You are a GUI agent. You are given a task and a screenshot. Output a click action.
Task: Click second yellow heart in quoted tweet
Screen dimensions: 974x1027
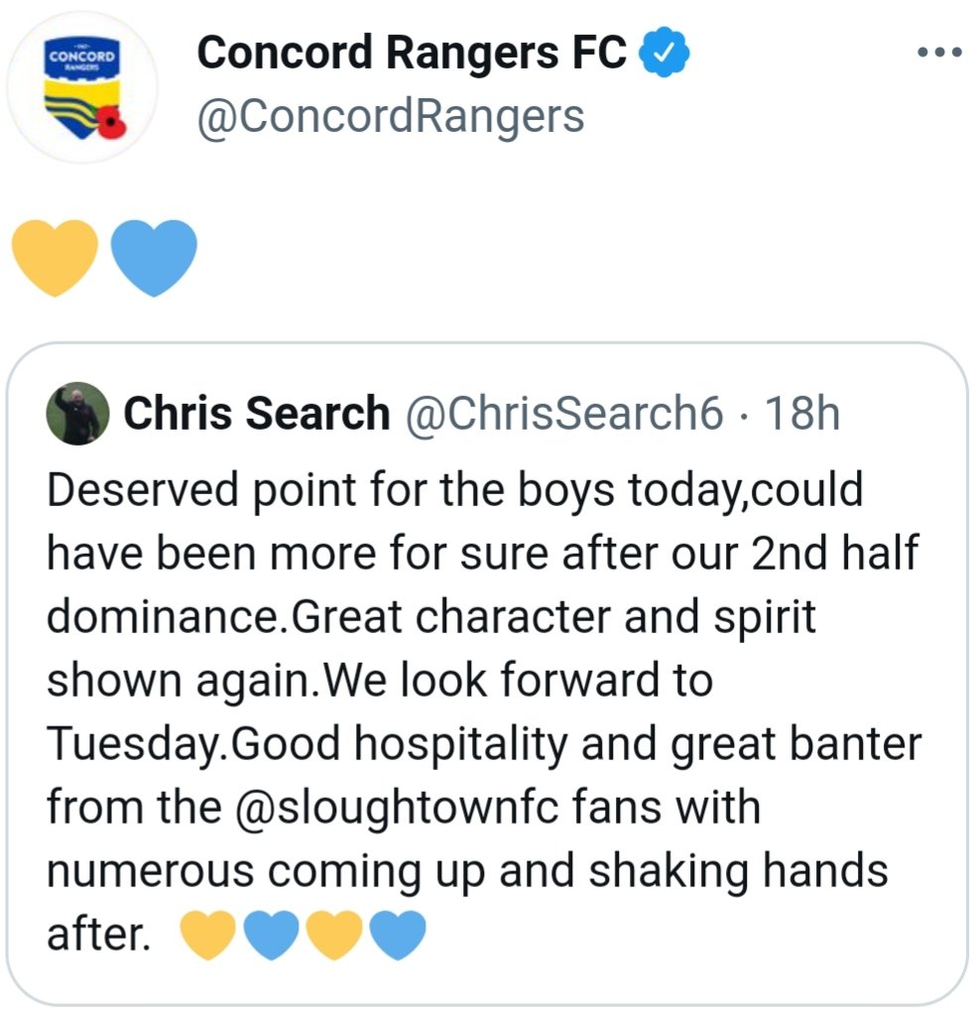(334, 935)
